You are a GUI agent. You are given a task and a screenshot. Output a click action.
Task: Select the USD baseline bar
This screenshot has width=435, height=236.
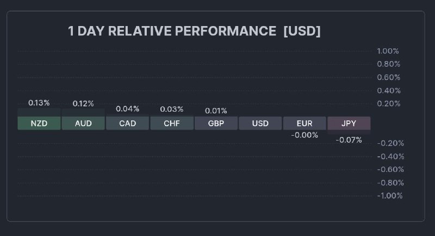point(260,123)
